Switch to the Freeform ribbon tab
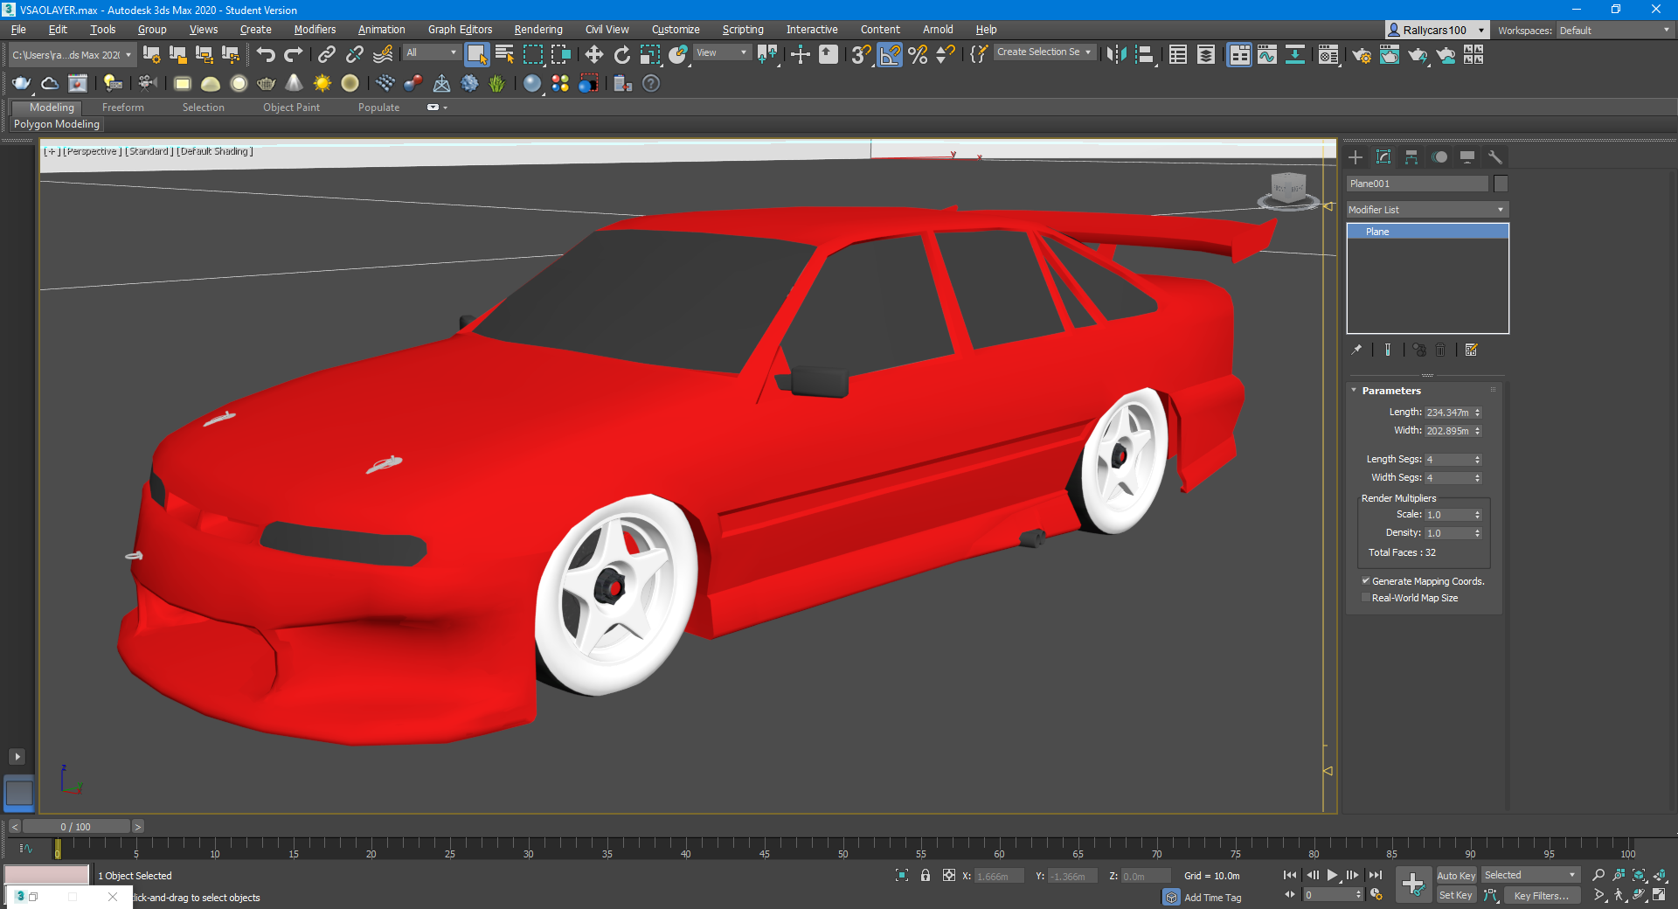This screenshot has height=909, width=1678. 122,108
